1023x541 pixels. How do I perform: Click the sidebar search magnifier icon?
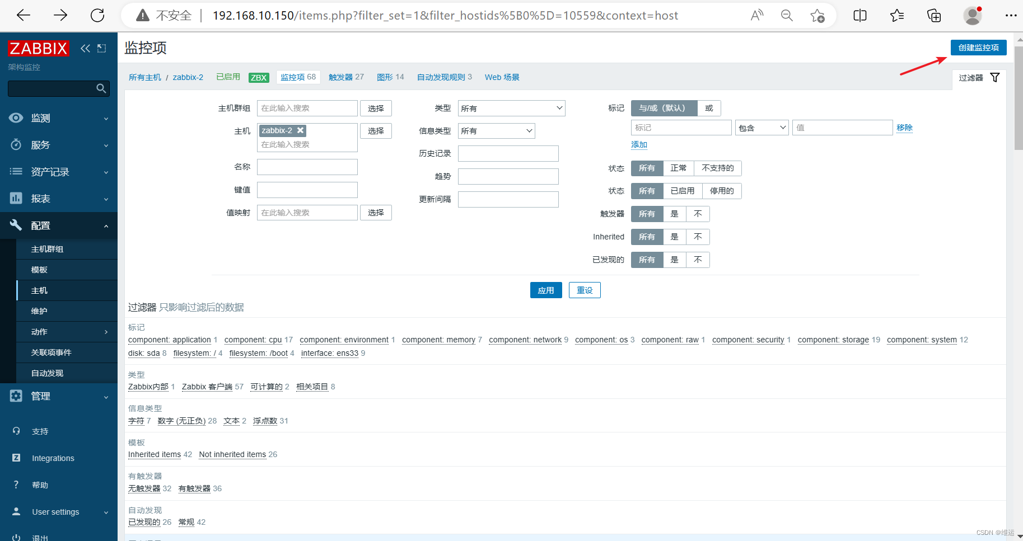click(x=101, y=88)
